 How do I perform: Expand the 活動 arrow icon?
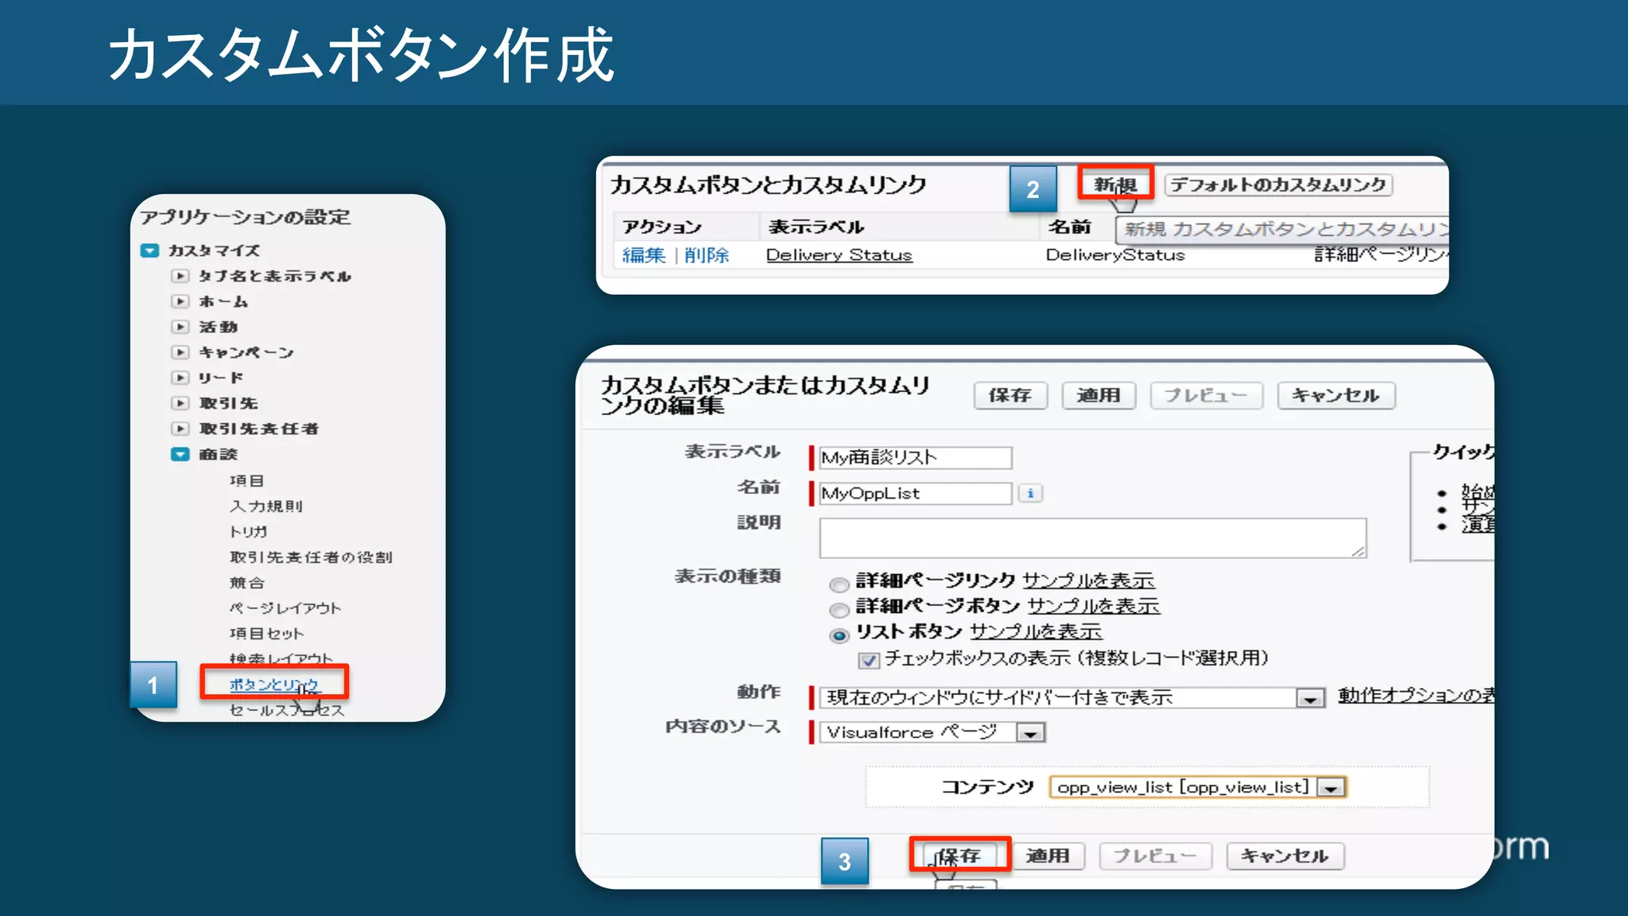click(180, 327)
